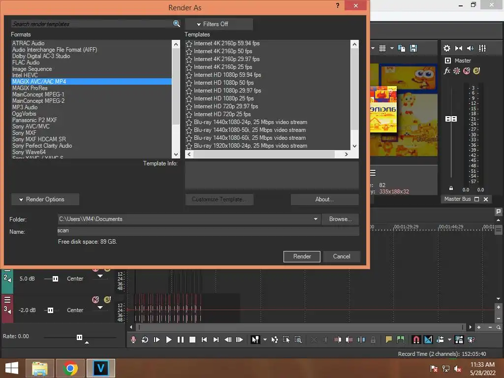This screenshot has height=378, width=504.
Task: Select the Normal Edit tool
Action: point(255,340)
